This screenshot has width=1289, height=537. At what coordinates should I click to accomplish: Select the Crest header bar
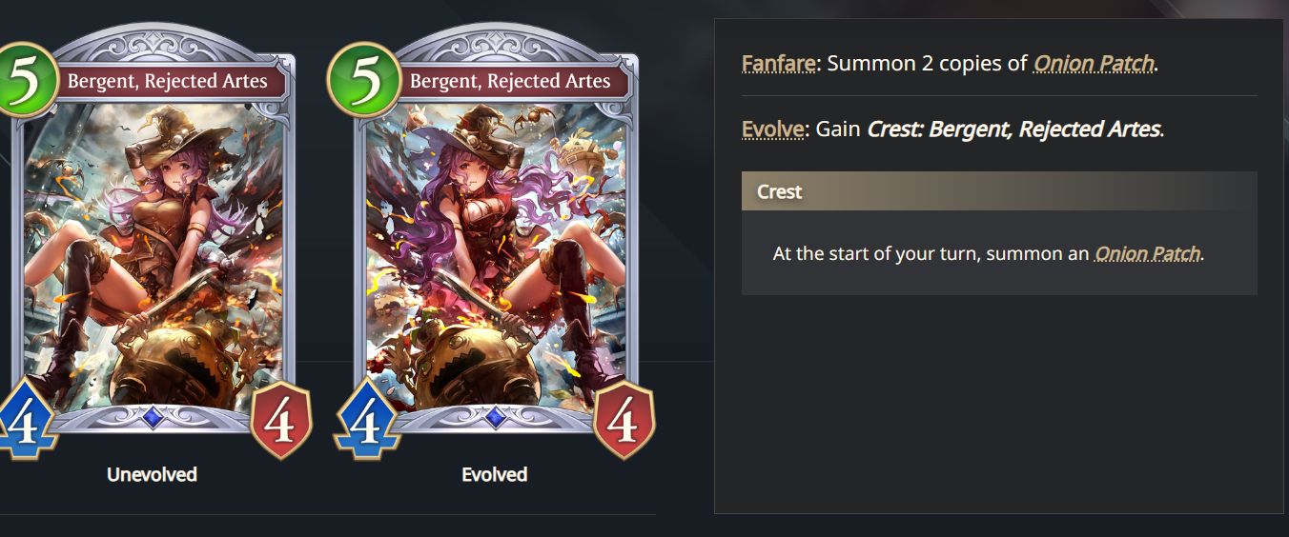click(999, 191)
